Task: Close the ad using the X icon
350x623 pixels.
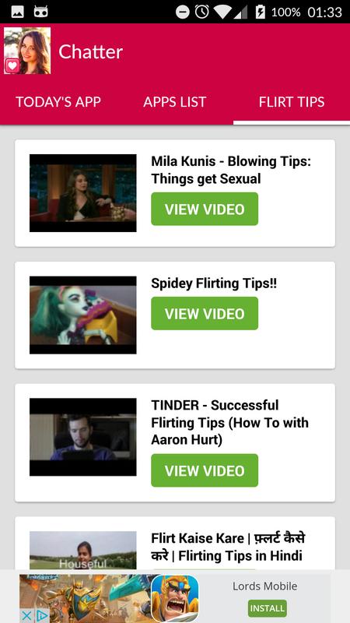Action: [26, 616]
